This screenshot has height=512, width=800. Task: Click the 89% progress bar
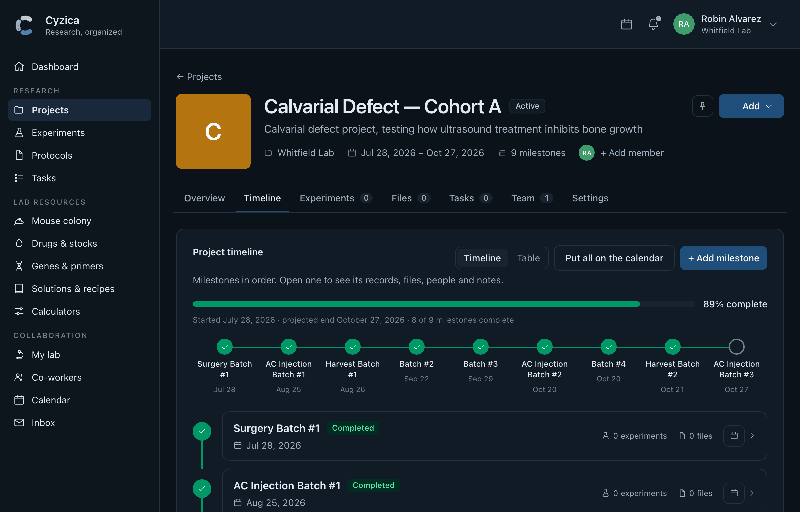443,304
